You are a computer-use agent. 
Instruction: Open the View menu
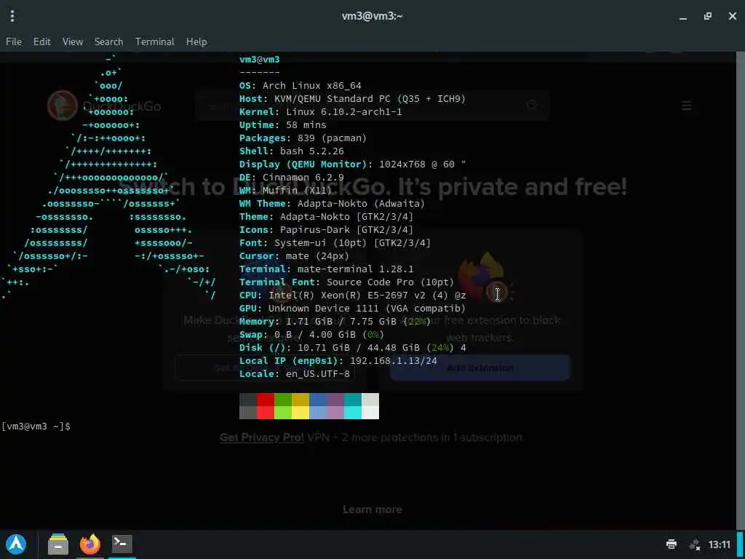pyautogui.click(x=73, y=41)
